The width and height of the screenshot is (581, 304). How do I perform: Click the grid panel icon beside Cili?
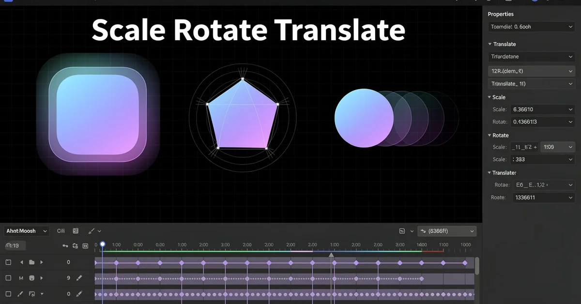(x=76, y=231)
